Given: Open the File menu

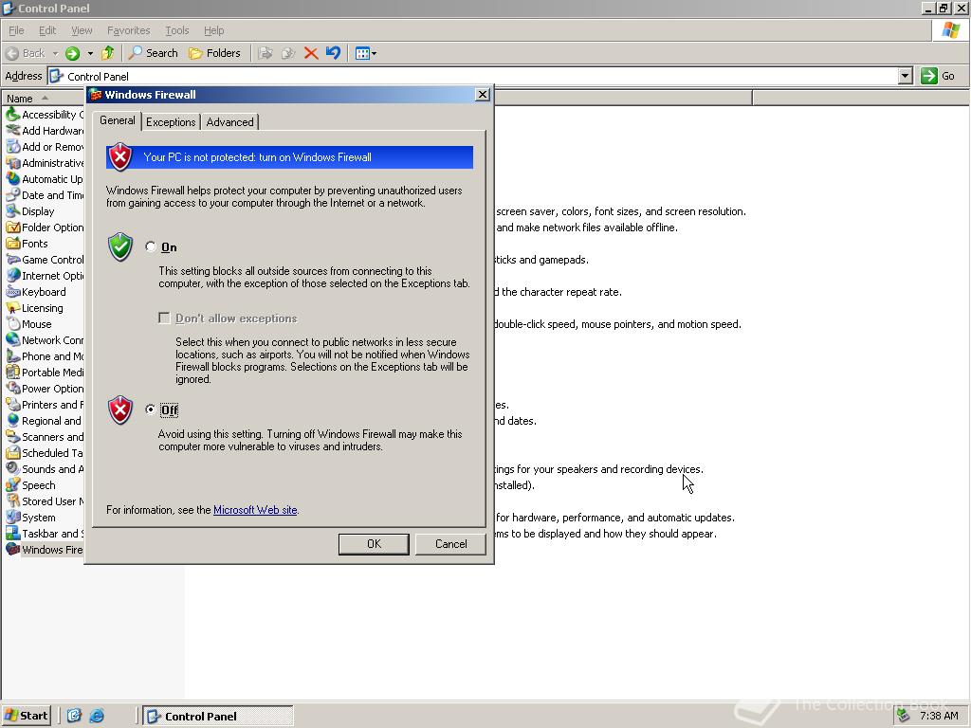Looking at the screenshot, I should point(16,30).
